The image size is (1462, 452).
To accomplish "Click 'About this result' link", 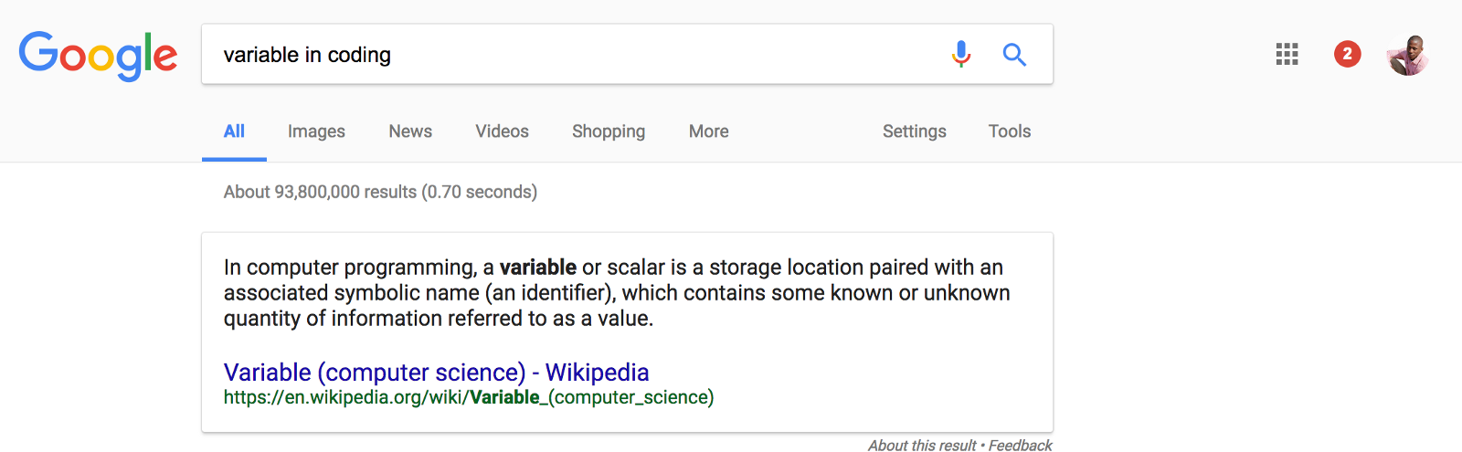I will pyautogui.click(x=922, y=445).
